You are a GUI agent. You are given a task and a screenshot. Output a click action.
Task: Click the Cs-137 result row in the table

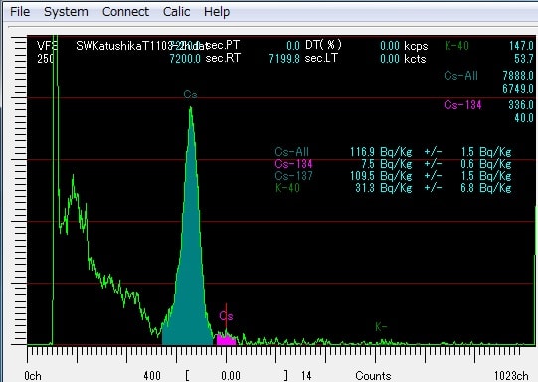pyautogui.click(x=393, y=176)
